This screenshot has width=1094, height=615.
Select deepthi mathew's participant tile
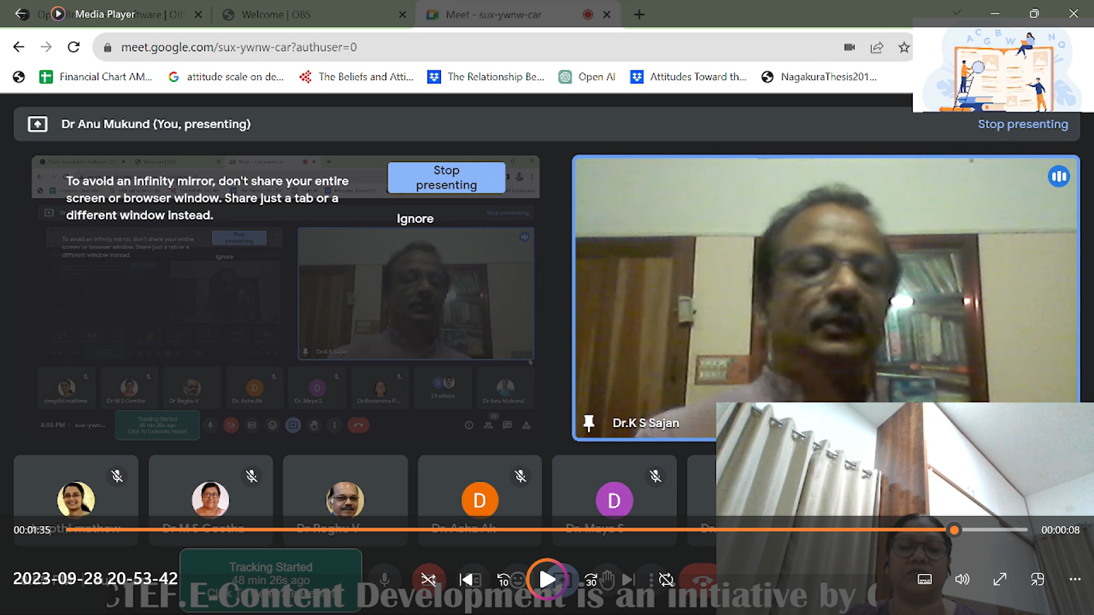pyautogui.click(x=76, y=499)
